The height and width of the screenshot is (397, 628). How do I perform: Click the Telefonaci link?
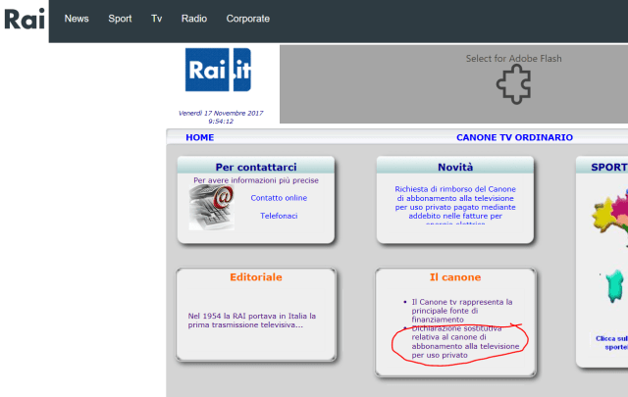278,215
